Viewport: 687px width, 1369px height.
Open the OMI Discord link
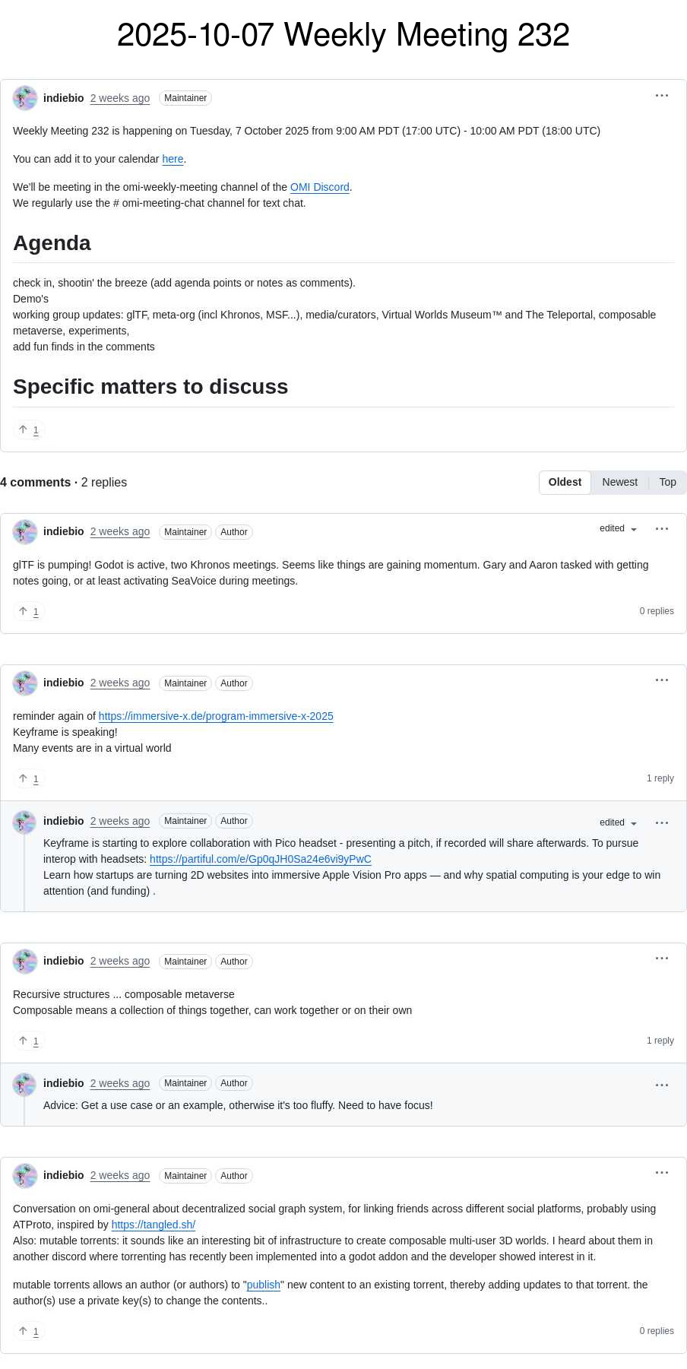click(319, 187)
